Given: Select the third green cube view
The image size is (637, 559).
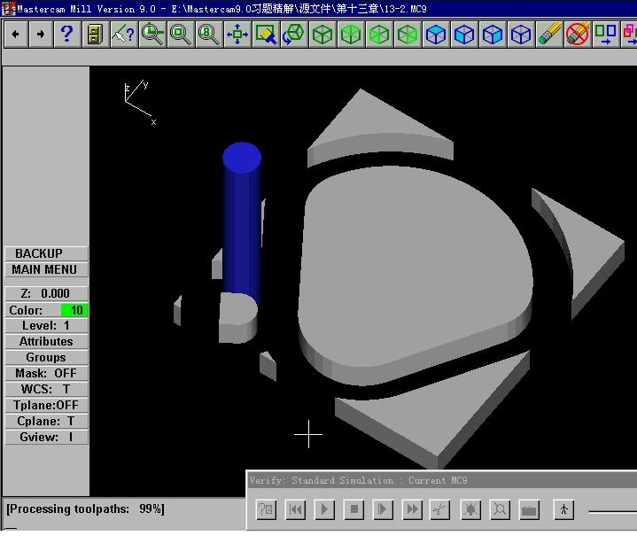Looking at the screenshot, I should [x=379, y=35].
